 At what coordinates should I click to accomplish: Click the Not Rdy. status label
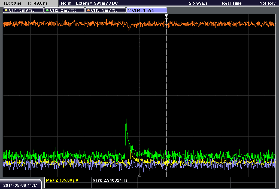268,3
